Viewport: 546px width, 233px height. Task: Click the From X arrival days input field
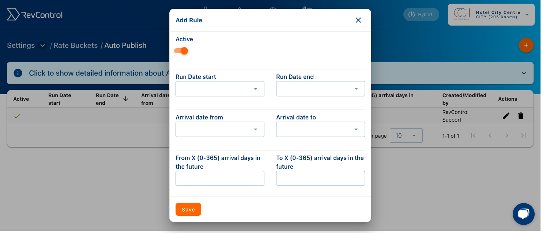click(x=220, y=178)
